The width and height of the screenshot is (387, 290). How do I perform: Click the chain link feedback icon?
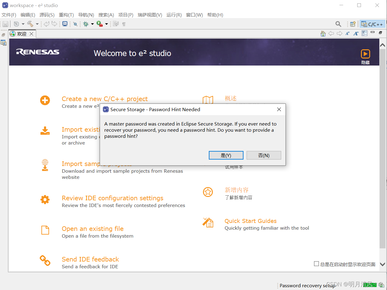pos(45,261)
